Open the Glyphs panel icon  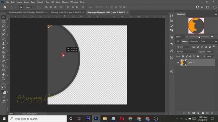tap(172, 72)
